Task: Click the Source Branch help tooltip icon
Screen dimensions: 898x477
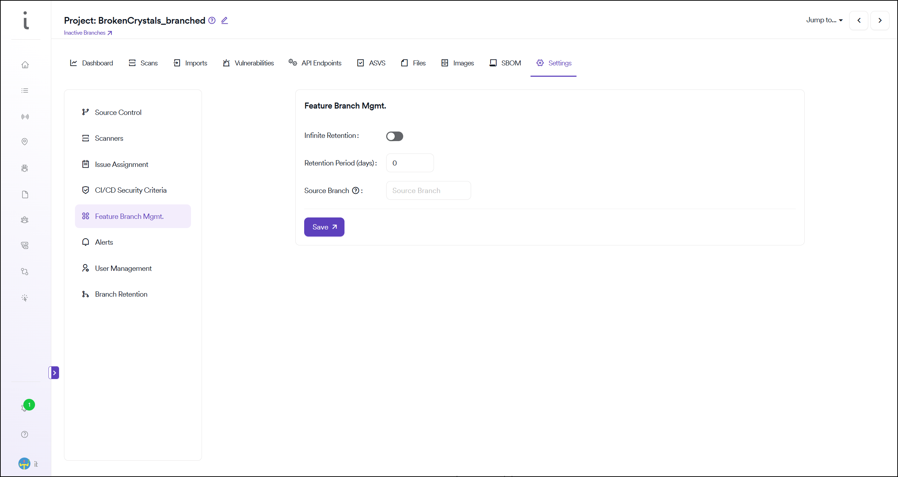Action: click(x=356, y=191)
